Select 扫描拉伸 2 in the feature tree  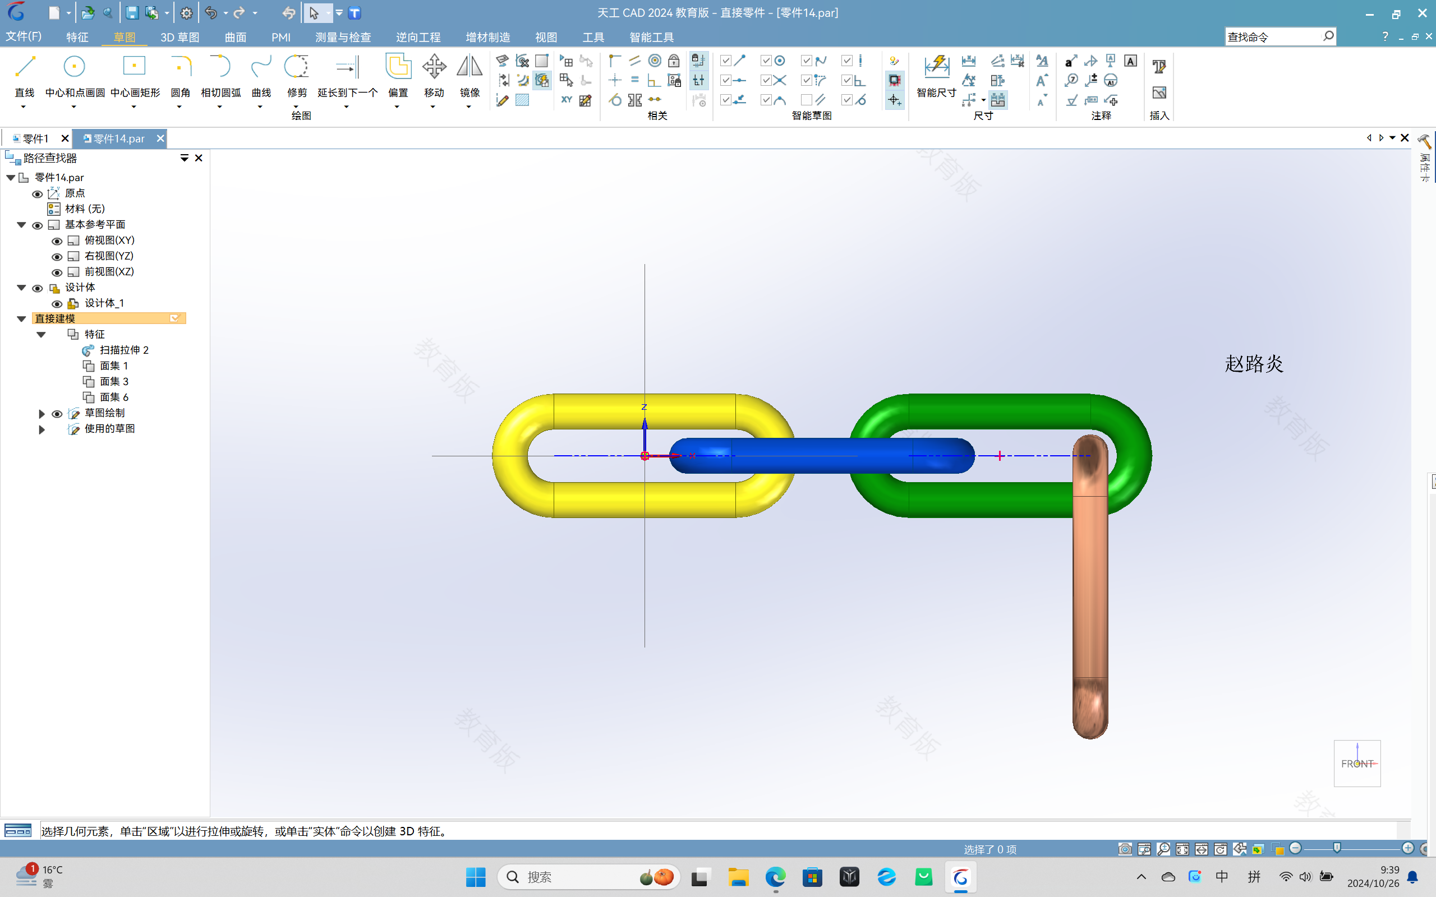pyautogui.click(x=123, y=350)
